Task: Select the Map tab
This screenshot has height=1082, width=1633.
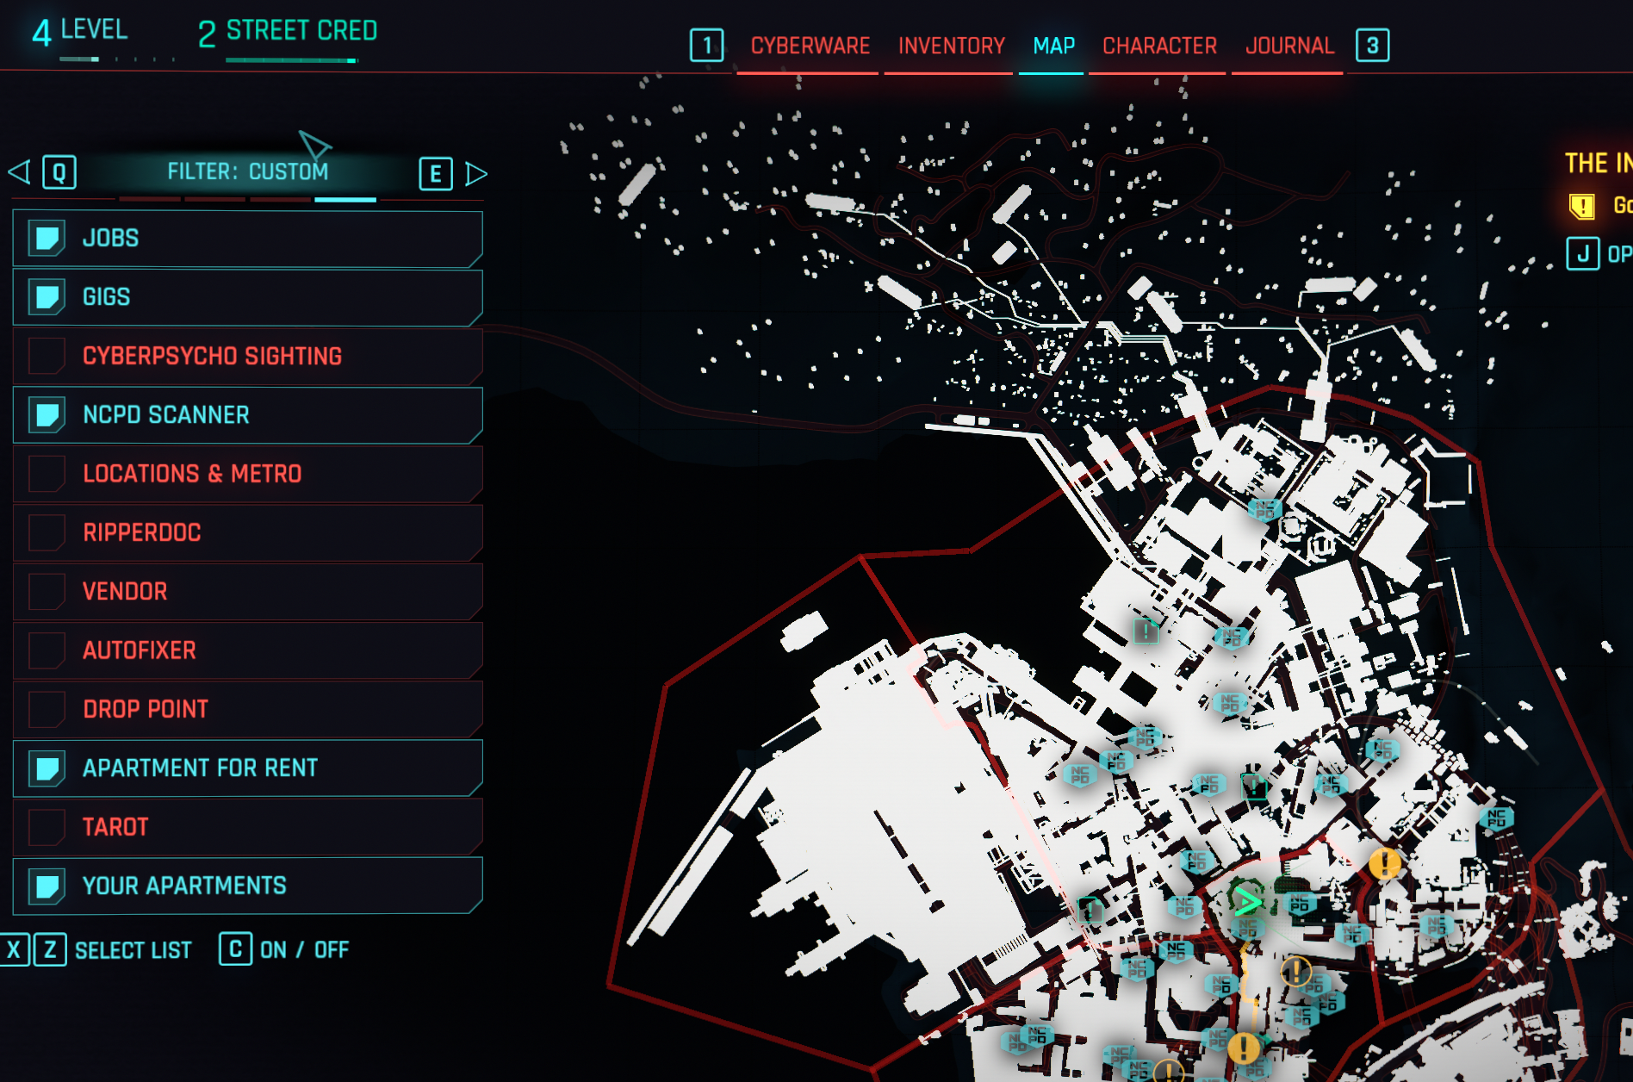Action: pyautogui.click(x=1053, y=46)
